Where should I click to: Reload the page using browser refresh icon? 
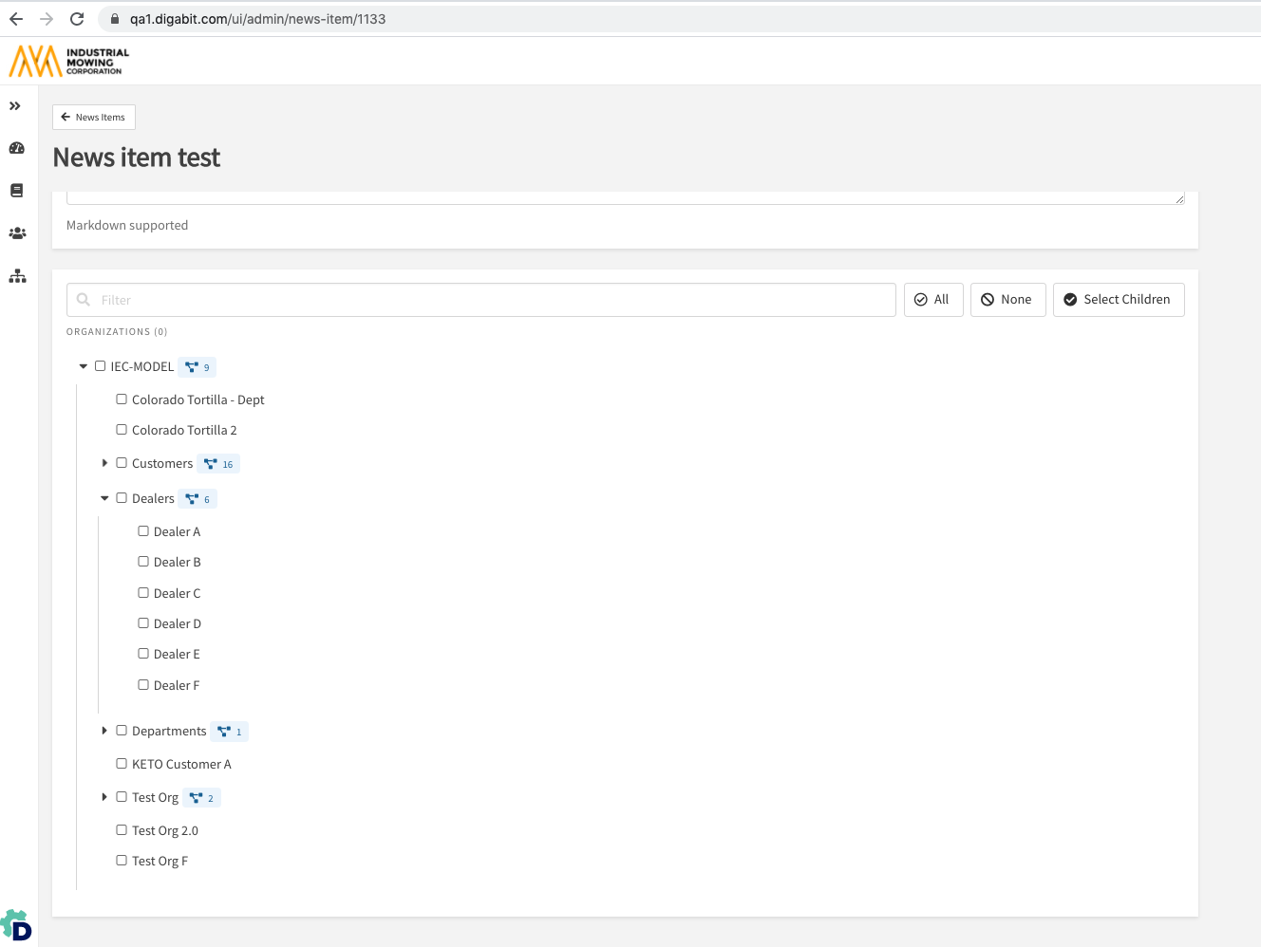pyautogui.click(x=77, y=19)
